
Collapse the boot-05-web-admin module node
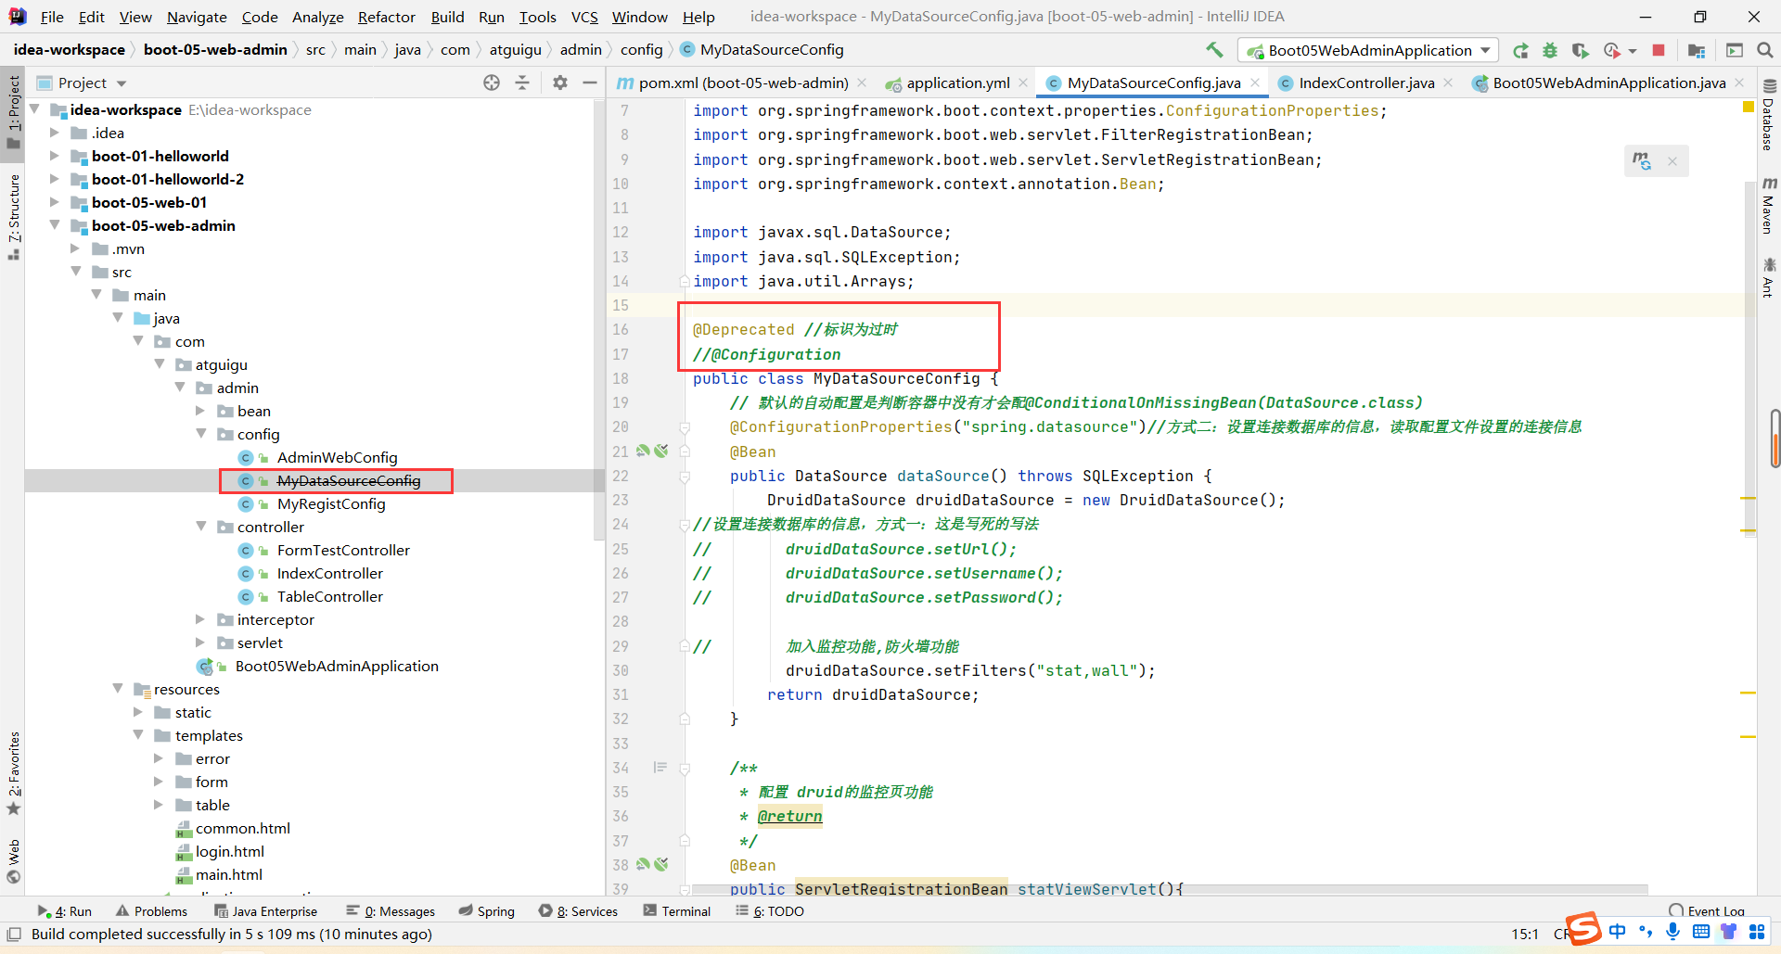56,225
